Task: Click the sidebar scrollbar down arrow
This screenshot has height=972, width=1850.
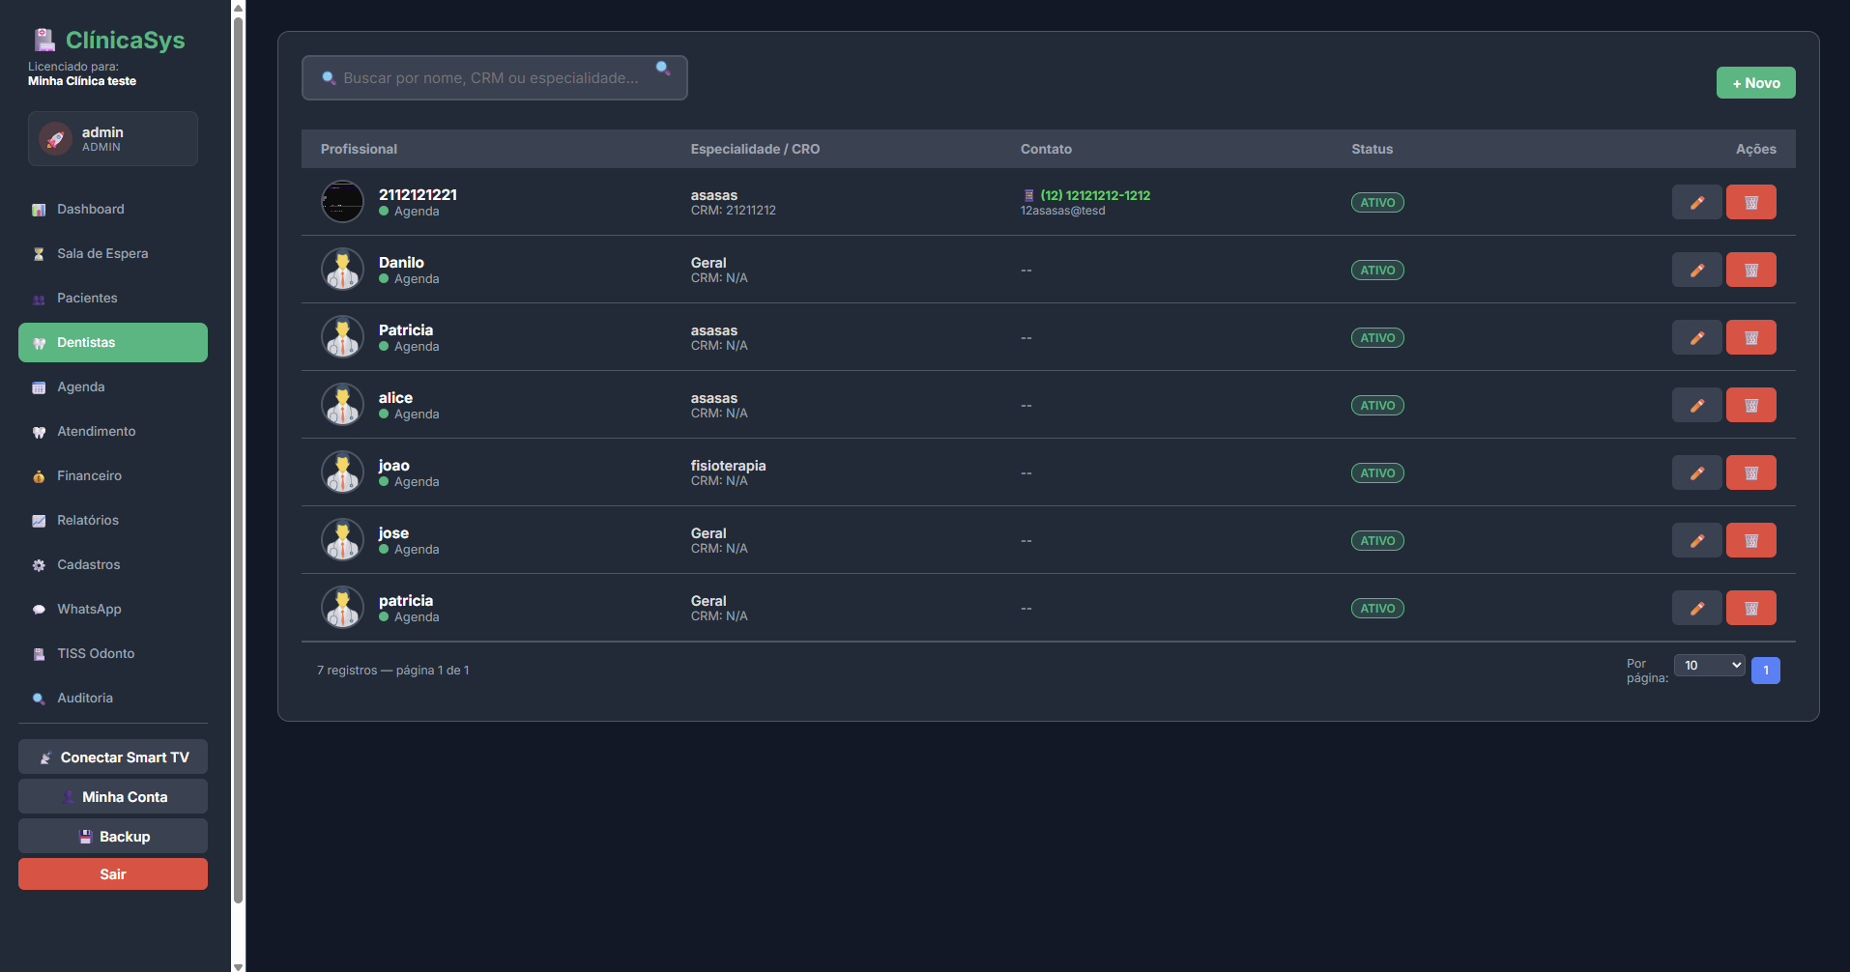Action: (239, 965)
